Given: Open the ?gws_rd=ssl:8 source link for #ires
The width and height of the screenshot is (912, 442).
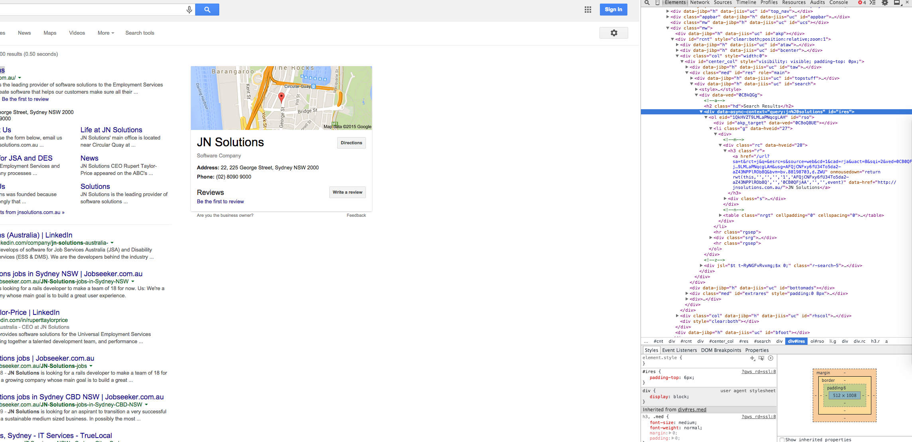Looking at the screenshot, I should tap(758, 372).
